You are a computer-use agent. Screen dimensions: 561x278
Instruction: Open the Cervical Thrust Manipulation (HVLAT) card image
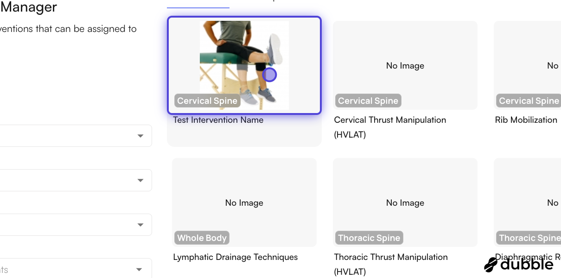pyautogui.click(x=405, y=65)
